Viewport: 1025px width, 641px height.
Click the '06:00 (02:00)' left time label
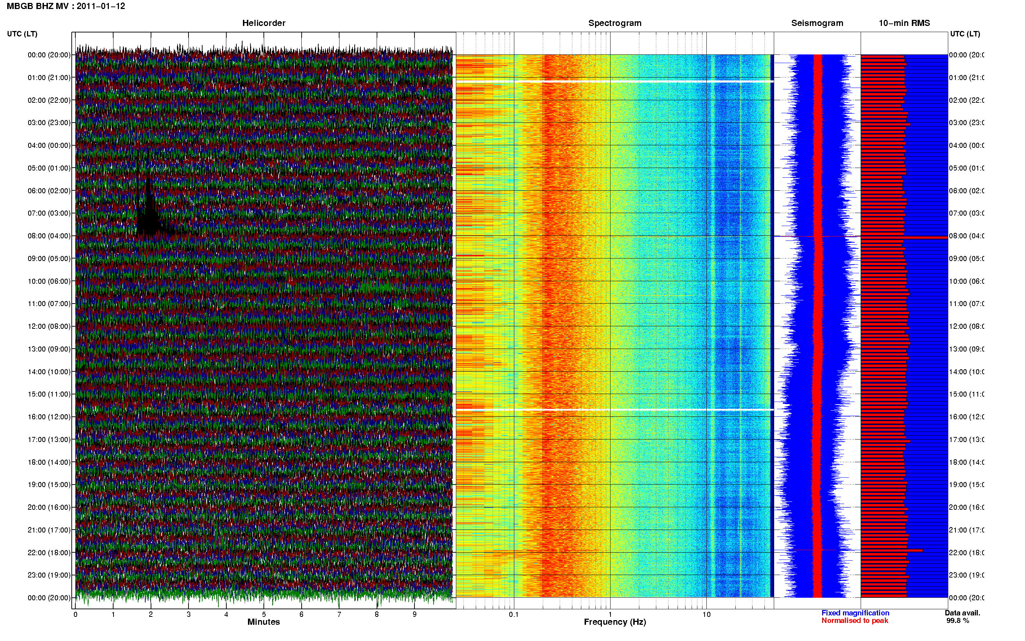(x=49, y=191)
